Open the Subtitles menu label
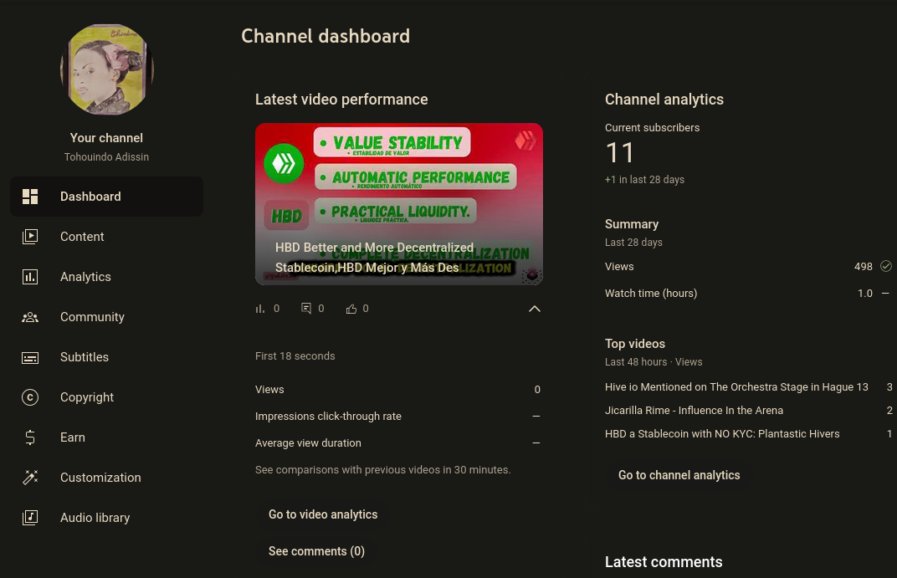Screen dimensions: 897x578 (x=84, y=356)
